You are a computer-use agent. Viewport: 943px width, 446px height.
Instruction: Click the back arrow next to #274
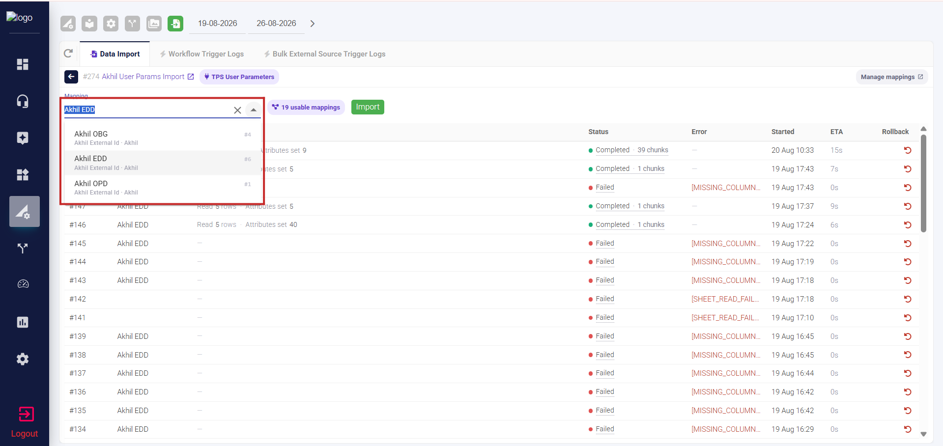click(71, 77)
